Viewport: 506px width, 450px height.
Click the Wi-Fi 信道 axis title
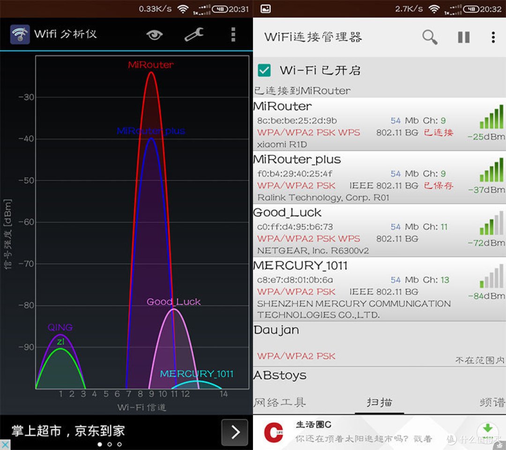(141, 407)
